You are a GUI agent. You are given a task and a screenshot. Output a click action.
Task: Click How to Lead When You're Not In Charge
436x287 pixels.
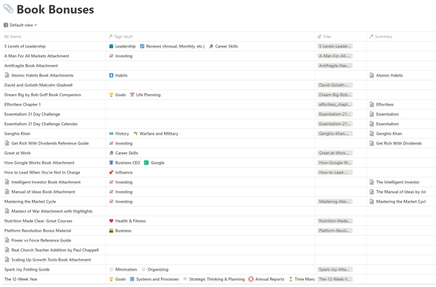(42, 173)
